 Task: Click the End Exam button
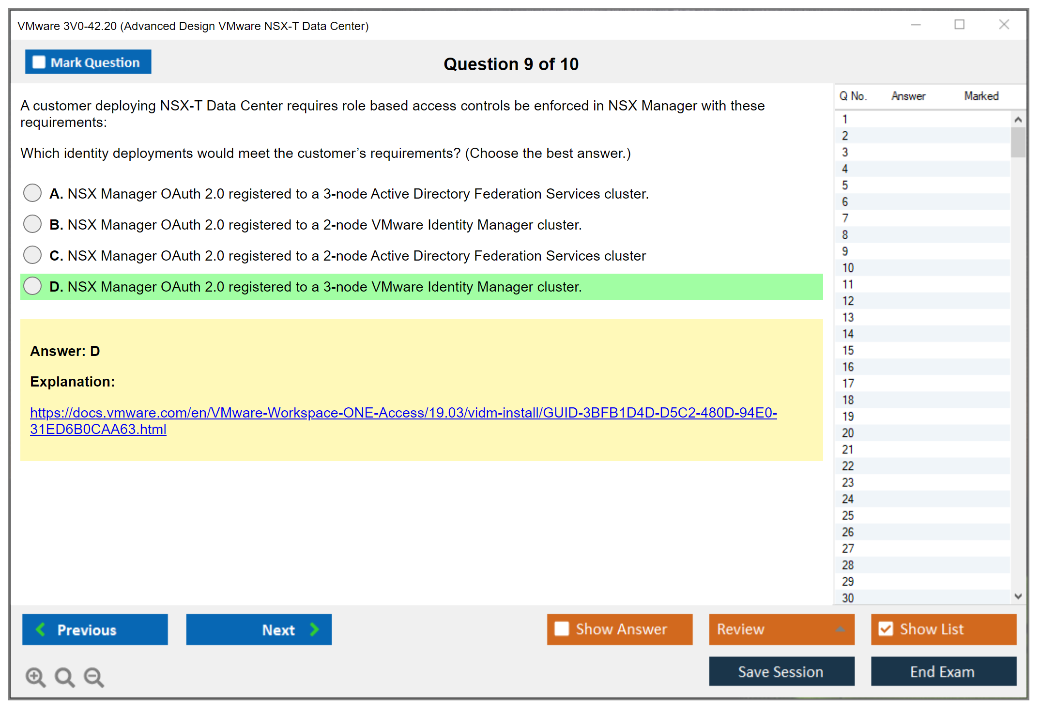(x=943, y=671)
